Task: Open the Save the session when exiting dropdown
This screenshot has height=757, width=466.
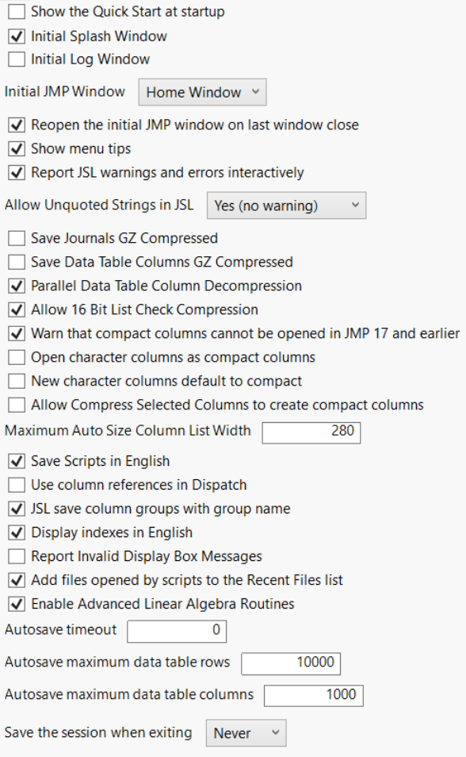Action: [246, 733]
